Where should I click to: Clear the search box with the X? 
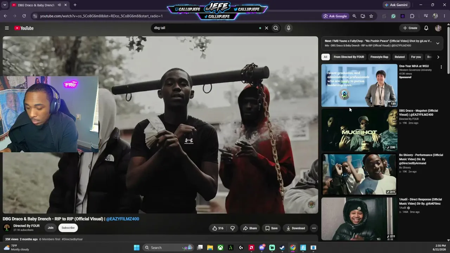[x=266, y=28]
